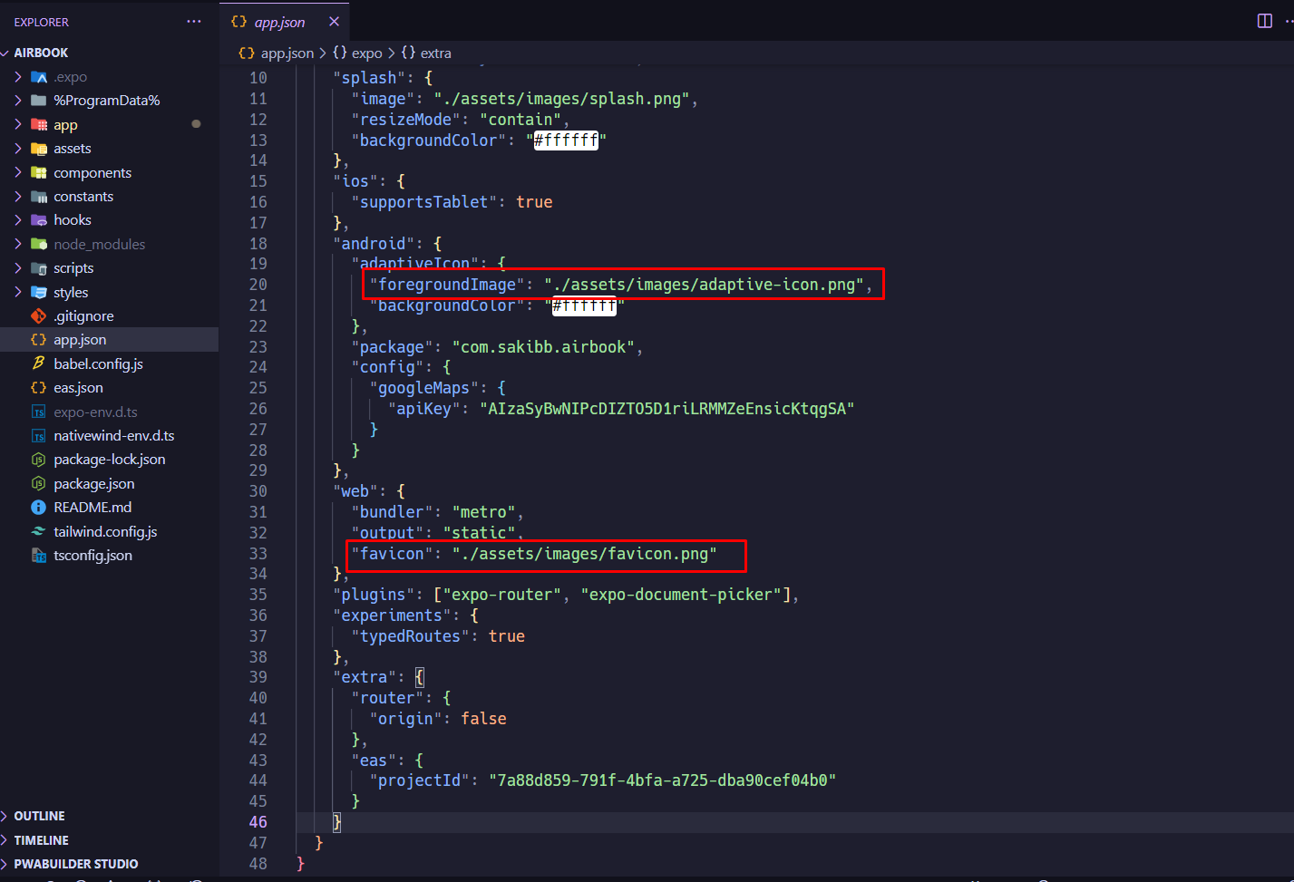Expand the components folder chevron
This screenshot has height=882, width=1294.
18,173
